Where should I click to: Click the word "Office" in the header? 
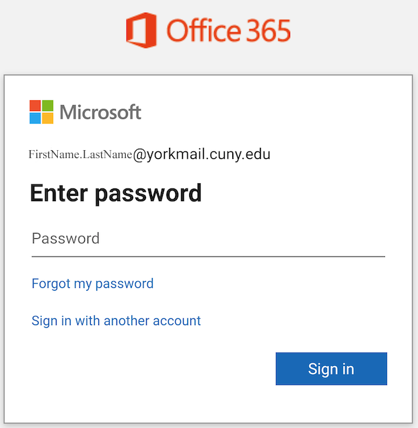point(204,30)
